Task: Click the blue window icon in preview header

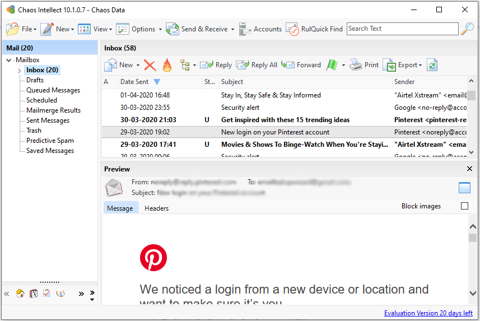Action: (x=464, y=188)
